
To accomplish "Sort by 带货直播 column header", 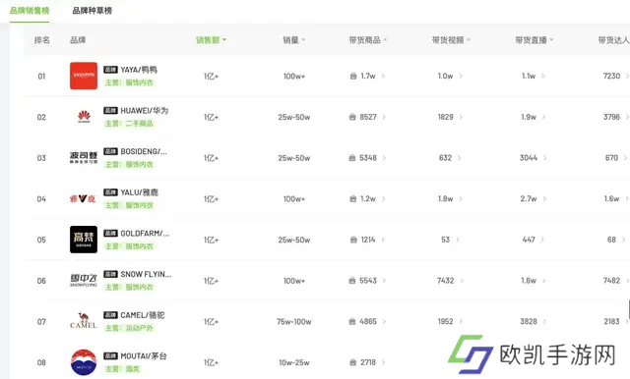I will coord(534,40).
